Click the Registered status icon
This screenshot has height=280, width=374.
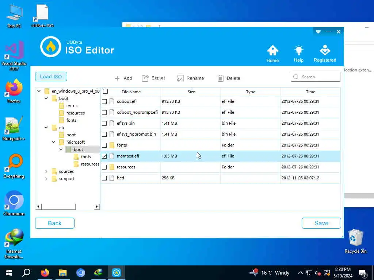[x=325, y=50]
